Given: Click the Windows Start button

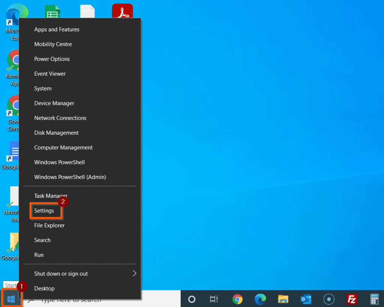Looking at the screenshot, I should pyautogui.click(x=11, y=299).
